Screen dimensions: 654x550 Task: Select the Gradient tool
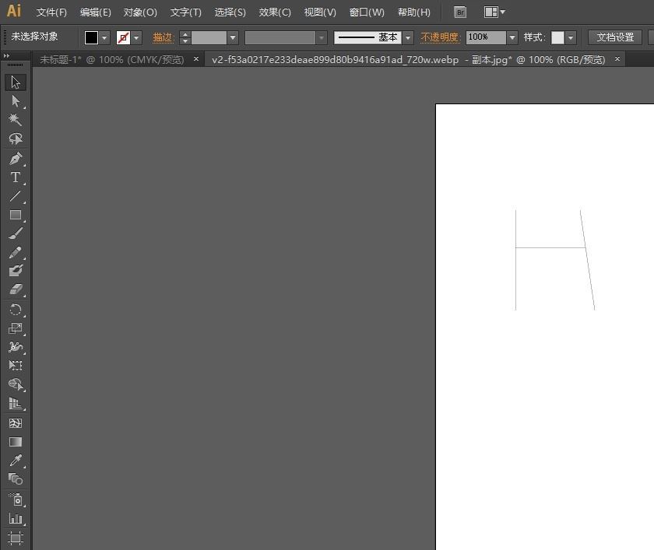[x=15, y=442]
